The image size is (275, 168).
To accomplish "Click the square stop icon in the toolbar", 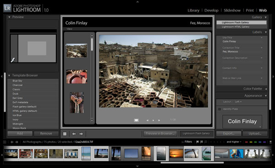I will click(65, 134).
